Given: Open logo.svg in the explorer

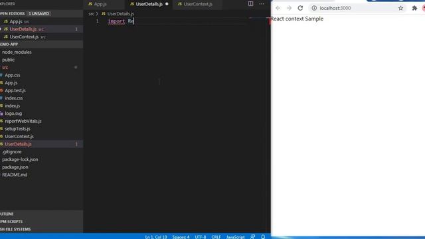Looking at the screenshot, I should pyautogui.click(x=41, y=114).
